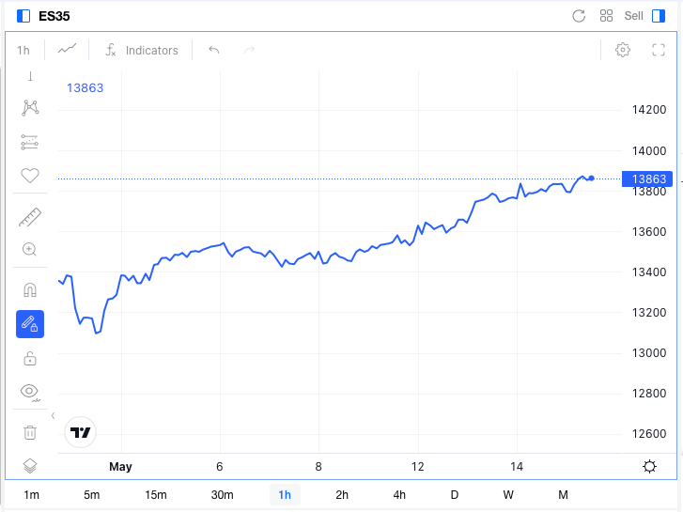
Task: Open the prediction and measurement tools
Action: click(30, 142)
